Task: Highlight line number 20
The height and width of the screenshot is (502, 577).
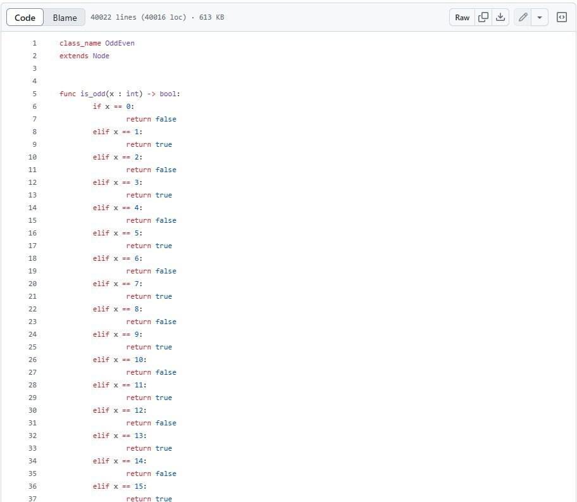Action: point(32,284)
